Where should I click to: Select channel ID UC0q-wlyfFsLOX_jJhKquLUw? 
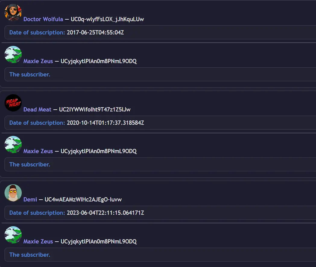(x=107, y=19)
